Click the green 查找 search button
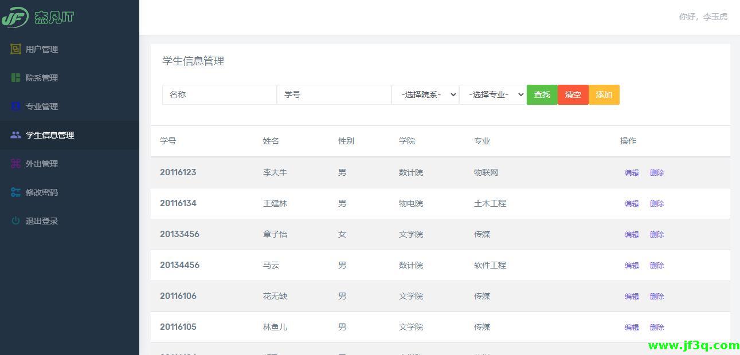 point(542,94)
